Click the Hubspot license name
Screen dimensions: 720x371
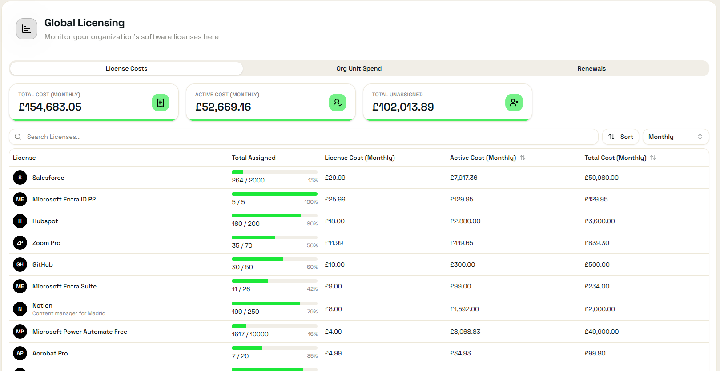(45, 221)
